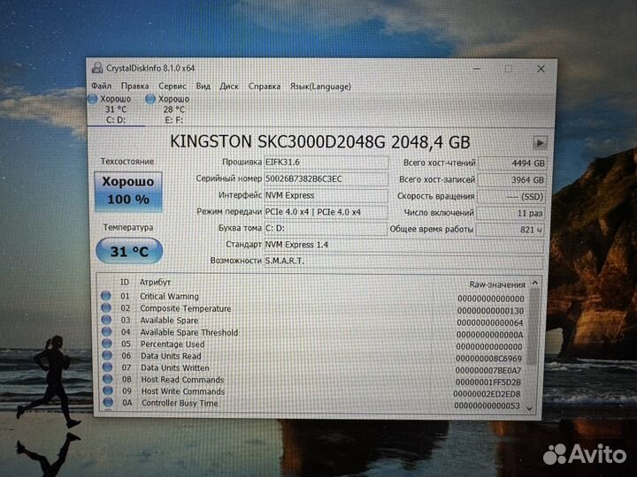Click raw value 000000008C6969

point(488,359)
